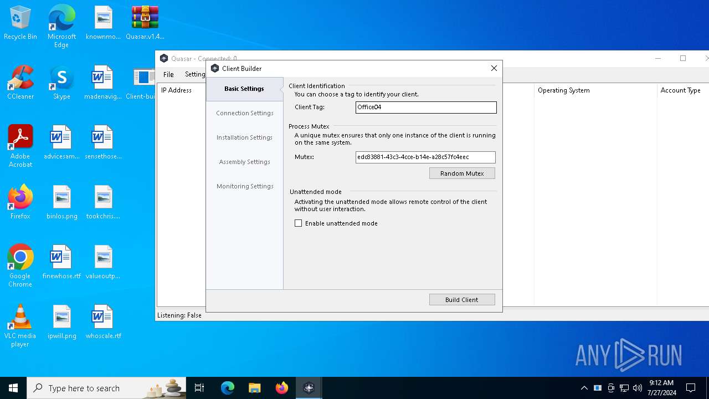Select the valueoutp image file icon
709x399 pixels.
pos(103,263)
